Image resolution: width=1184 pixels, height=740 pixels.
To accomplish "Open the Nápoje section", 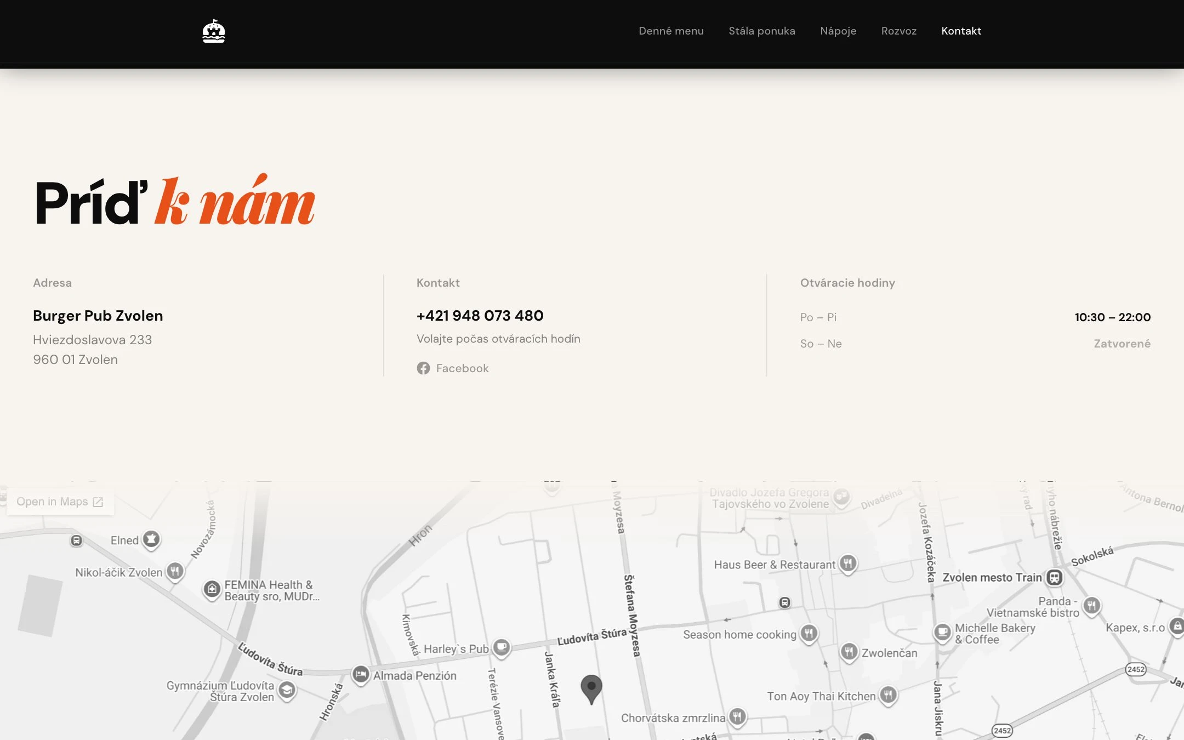I will click(x=838, y=31).
